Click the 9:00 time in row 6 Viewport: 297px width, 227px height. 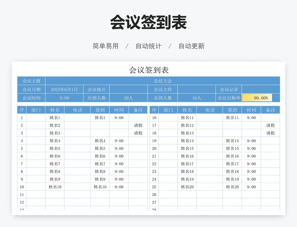point(119,156)
